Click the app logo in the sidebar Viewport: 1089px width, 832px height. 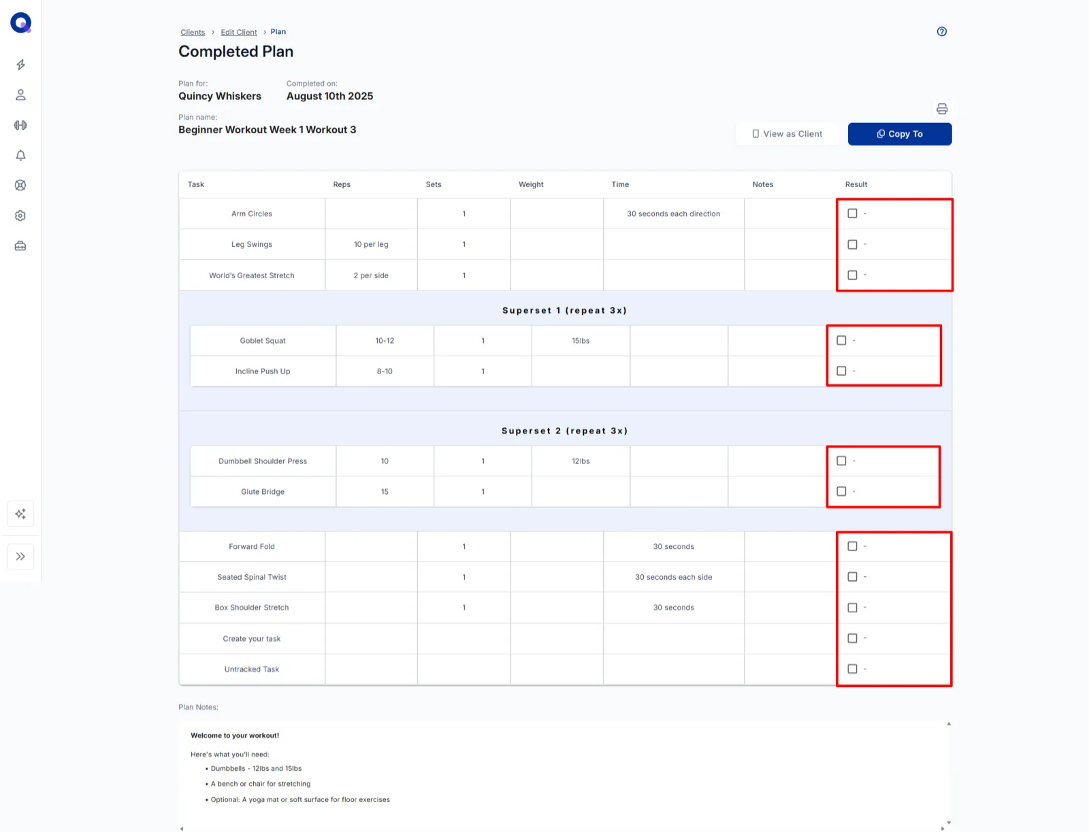21,23
